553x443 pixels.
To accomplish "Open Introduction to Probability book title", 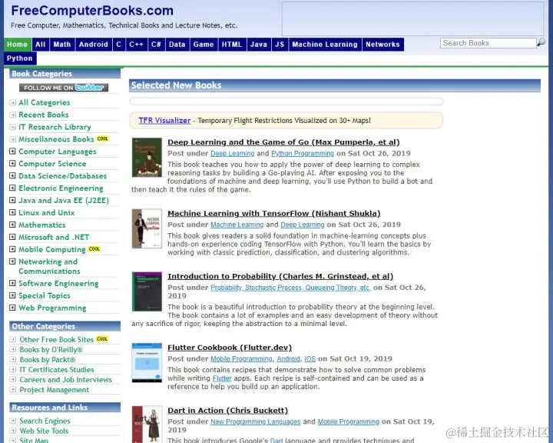I will coord(280,277).
